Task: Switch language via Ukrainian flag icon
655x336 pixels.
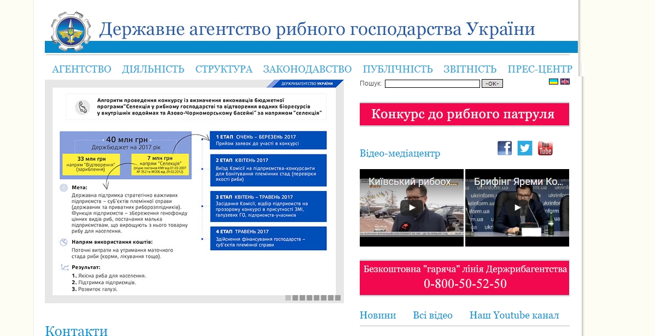Action: pos(553,82)
